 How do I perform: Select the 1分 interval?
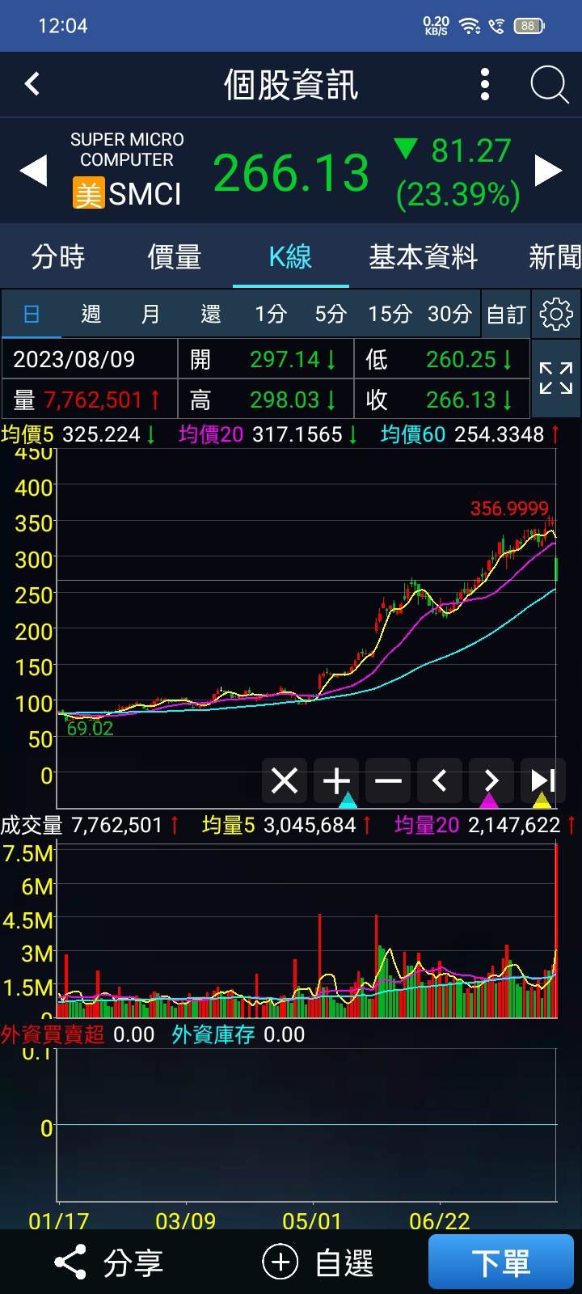(x=271, y=314)
